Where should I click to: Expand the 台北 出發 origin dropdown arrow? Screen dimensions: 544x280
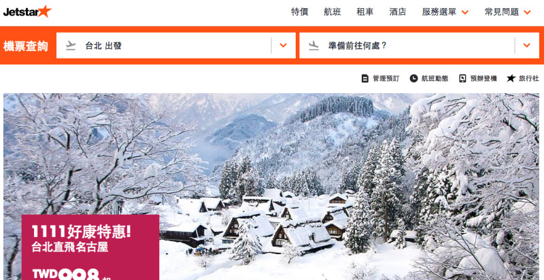[x=284, y=46]
